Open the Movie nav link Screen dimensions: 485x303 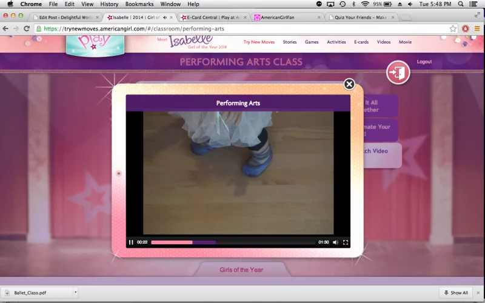click(405, 42)
